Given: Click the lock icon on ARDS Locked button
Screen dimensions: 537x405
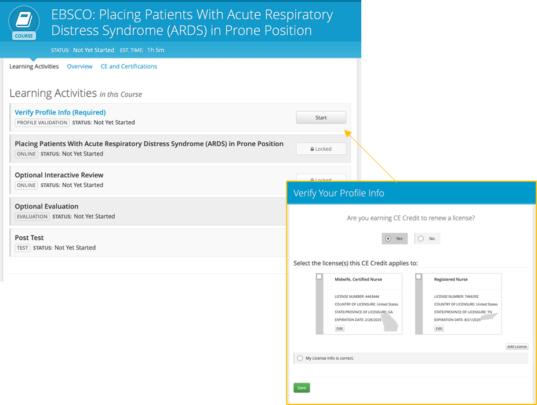Looking at the screenshot, I should [x=312, y=149].
